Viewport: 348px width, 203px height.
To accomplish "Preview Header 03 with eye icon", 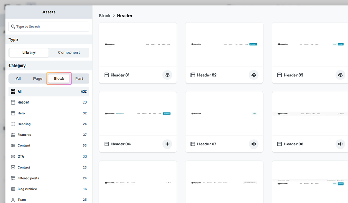I will point(341,75).
